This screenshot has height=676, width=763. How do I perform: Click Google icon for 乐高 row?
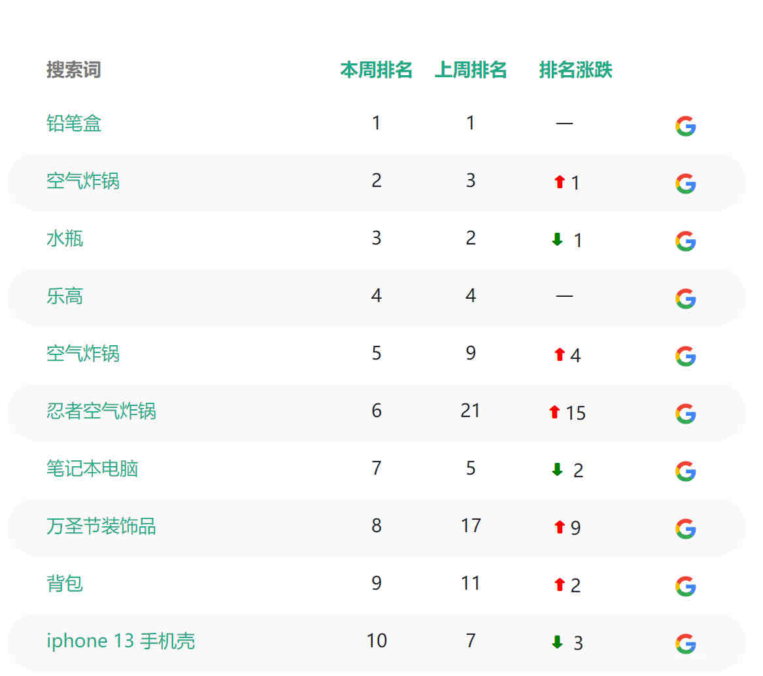(x=685, y=298)
